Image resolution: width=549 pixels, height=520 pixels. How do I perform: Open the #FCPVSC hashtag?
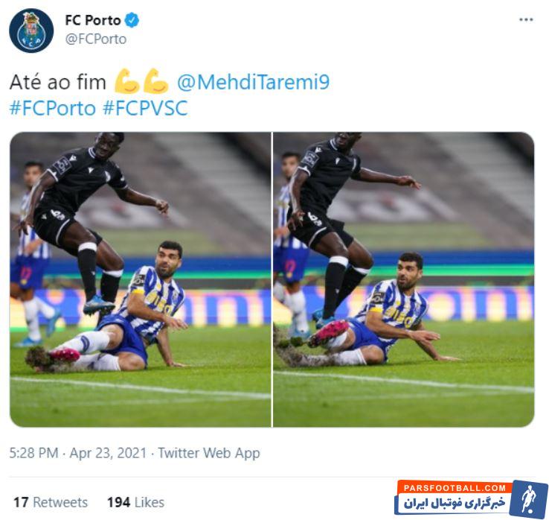[x=145, y=107]
